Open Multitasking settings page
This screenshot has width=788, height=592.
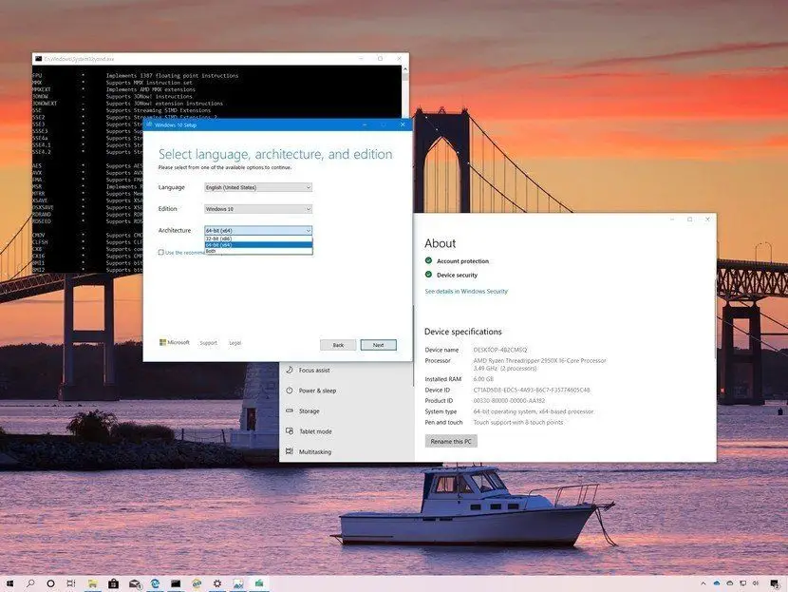coord(315,452)
